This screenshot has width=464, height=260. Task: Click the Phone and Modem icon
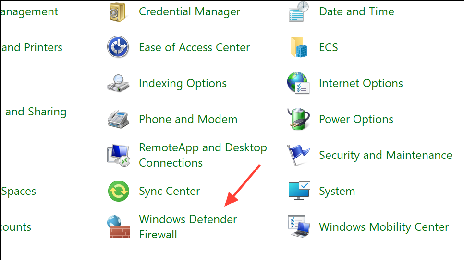coord(118,119)
